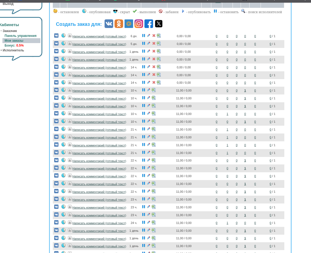
Task: Delete the 6 дн. order with the red cross
Action: click(154, 36)
